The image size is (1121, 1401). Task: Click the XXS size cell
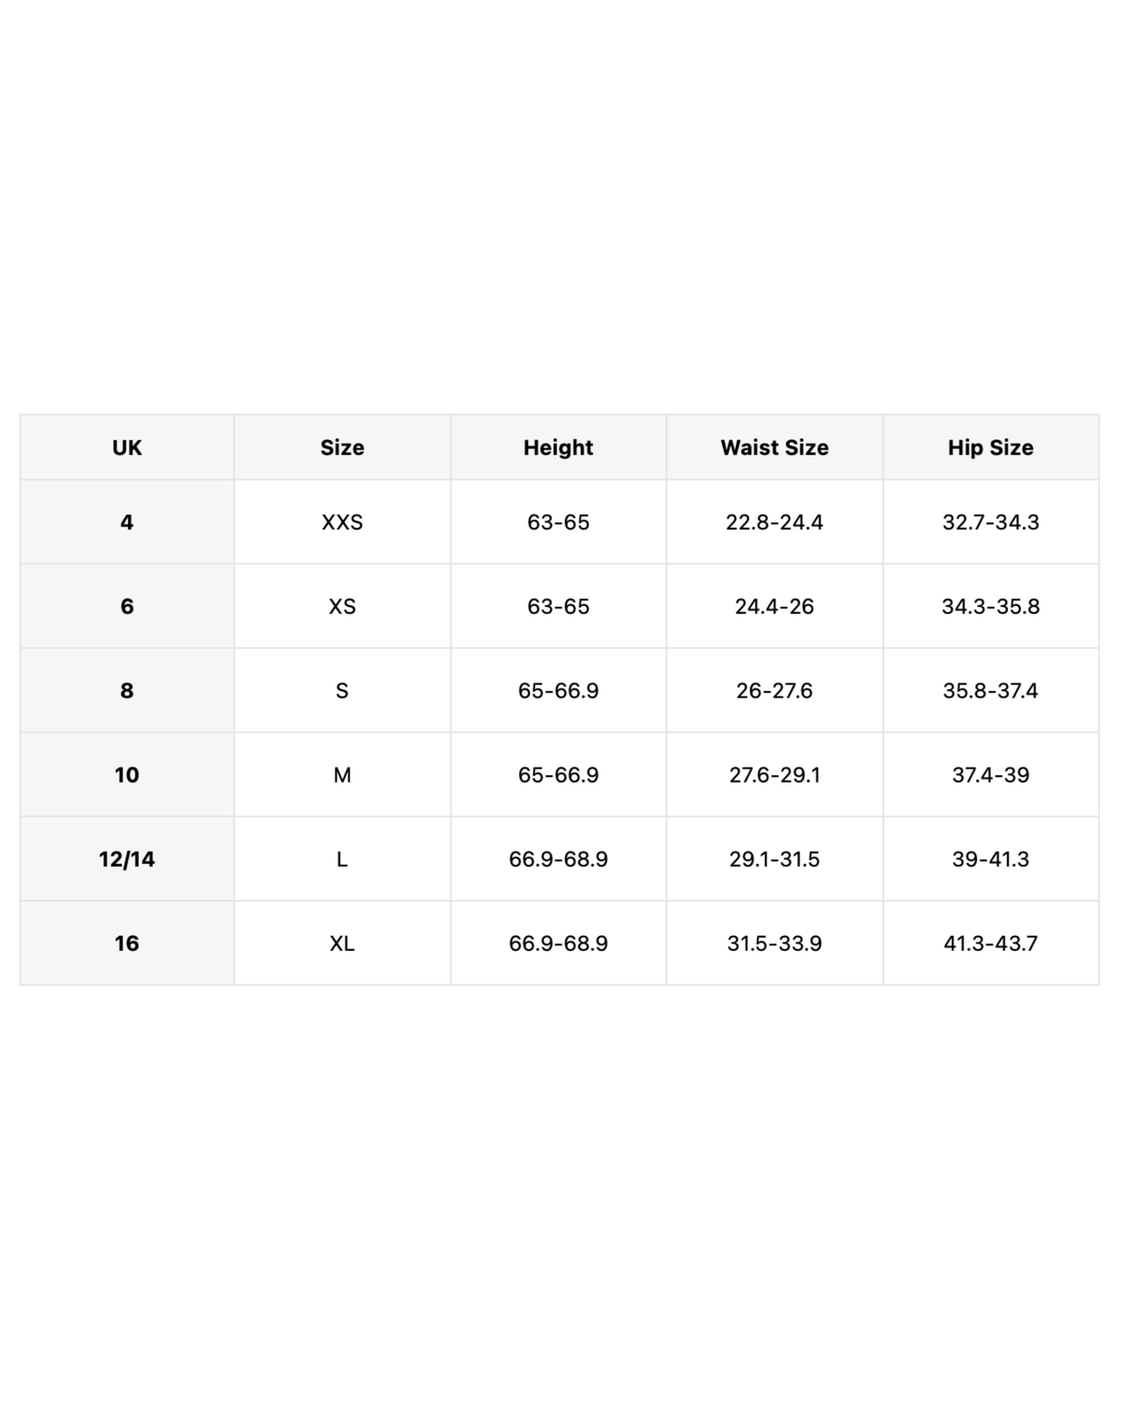point(342,522)
